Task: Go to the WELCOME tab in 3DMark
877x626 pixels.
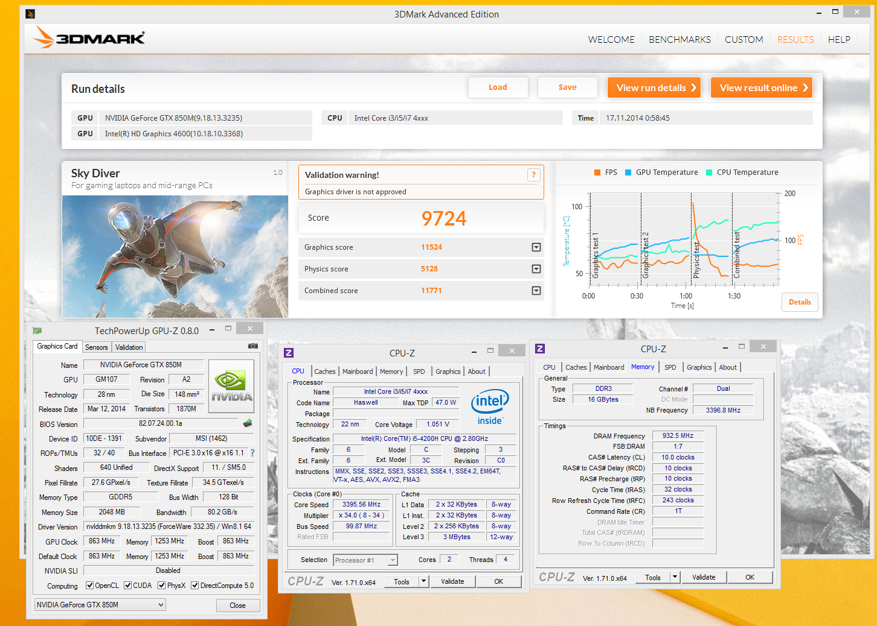Action: tap(611, 40)
